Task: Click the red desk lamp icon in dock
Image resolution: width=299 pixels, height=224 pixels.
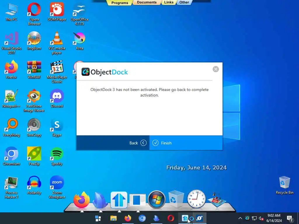Action: click(217, 199)
